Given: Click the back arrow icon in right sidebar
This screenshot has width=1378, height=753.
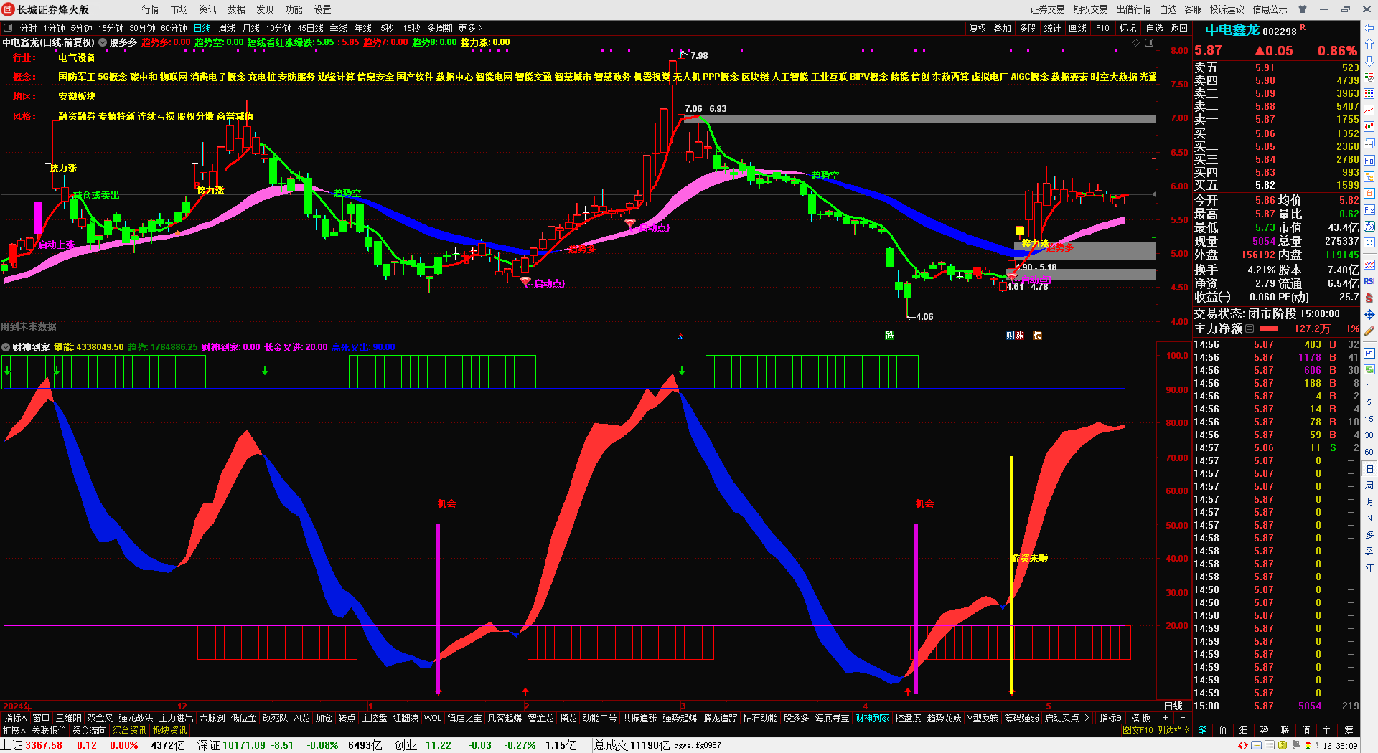Looking at the screenshot, I should click(x=1369, y=27).
